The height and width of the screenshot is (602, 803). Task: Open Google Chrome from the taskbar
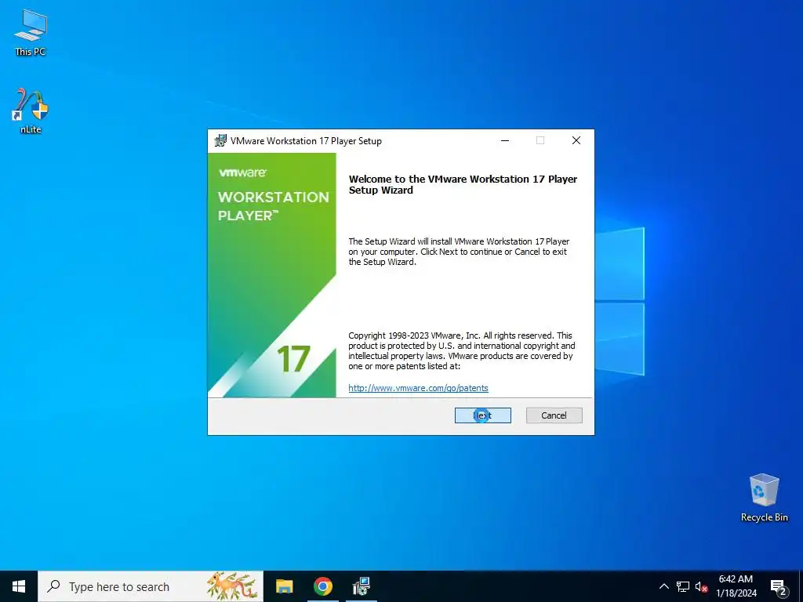[322, 586]
